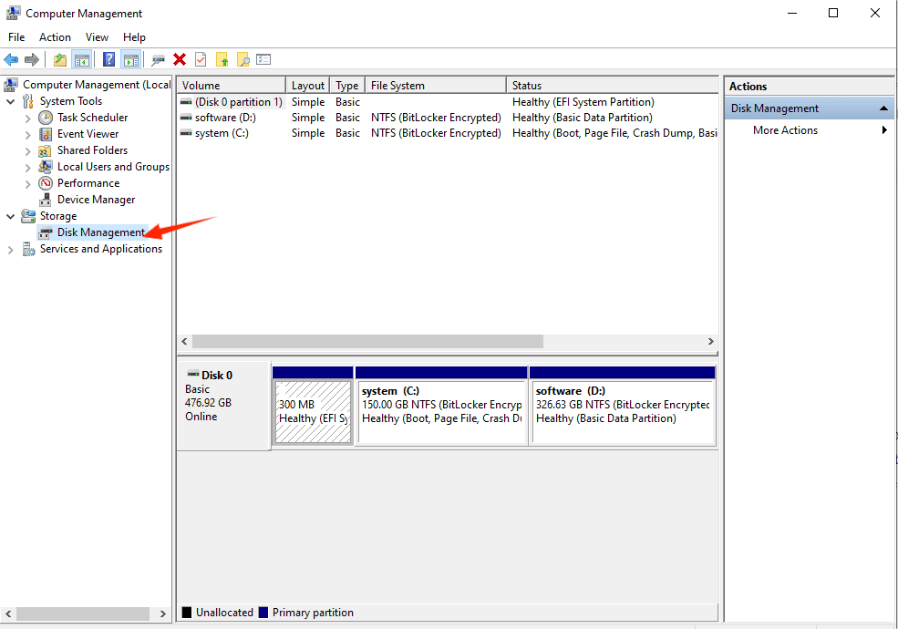
Task: Click the Task Scheduler clock icon
Action: coord(46,118)
